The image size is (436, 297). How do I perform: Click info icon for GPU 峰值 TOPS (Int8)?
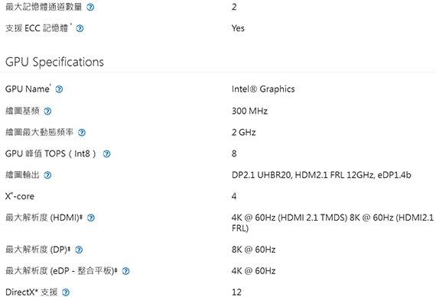coord(107,154)
